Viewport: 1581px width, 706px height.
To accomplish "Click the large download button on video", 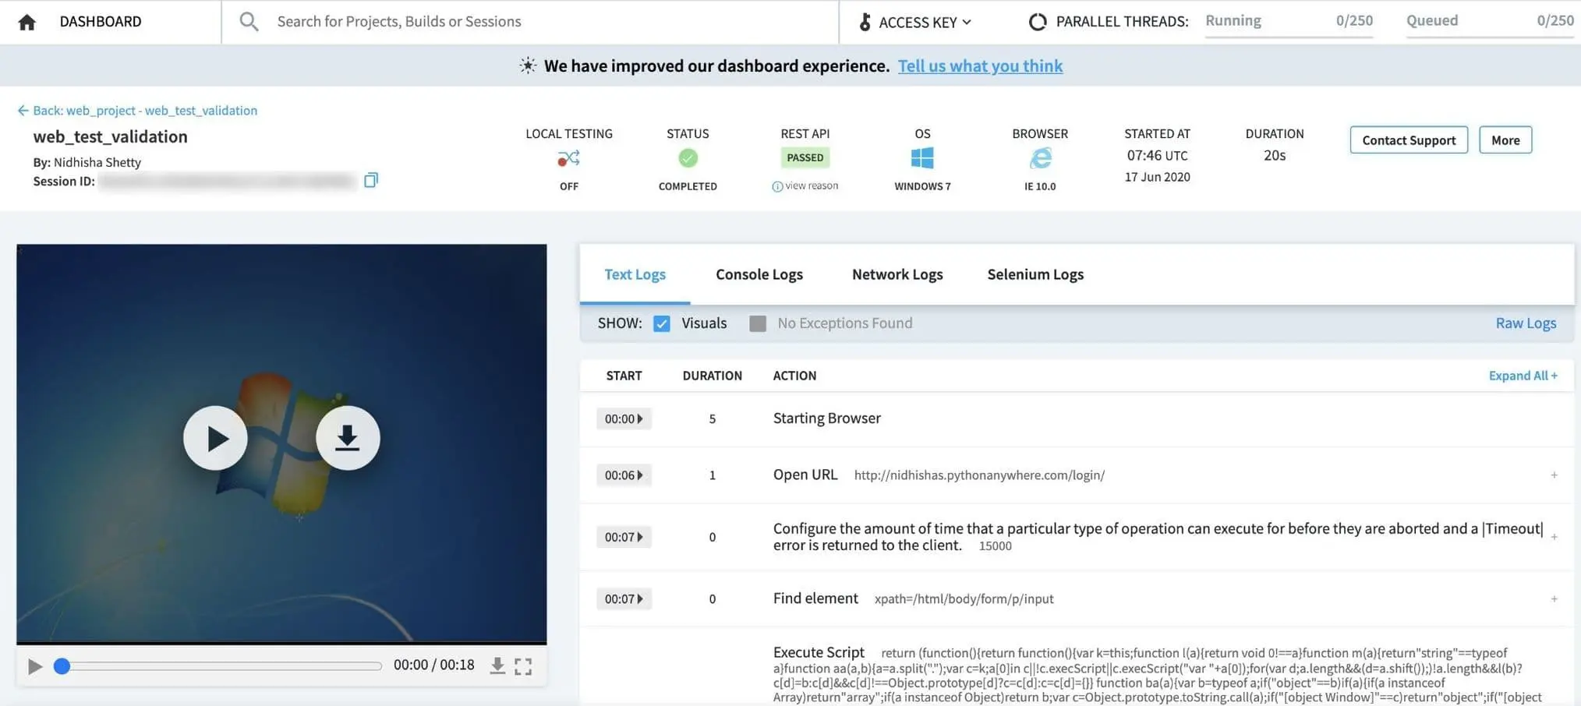I will (x=348, y=438).
